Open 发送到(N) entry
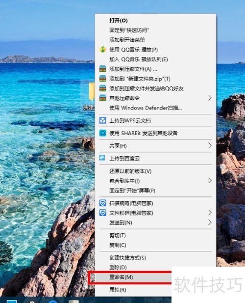The width and height of the screenshot is (245, 303). [x=155, y=222]
